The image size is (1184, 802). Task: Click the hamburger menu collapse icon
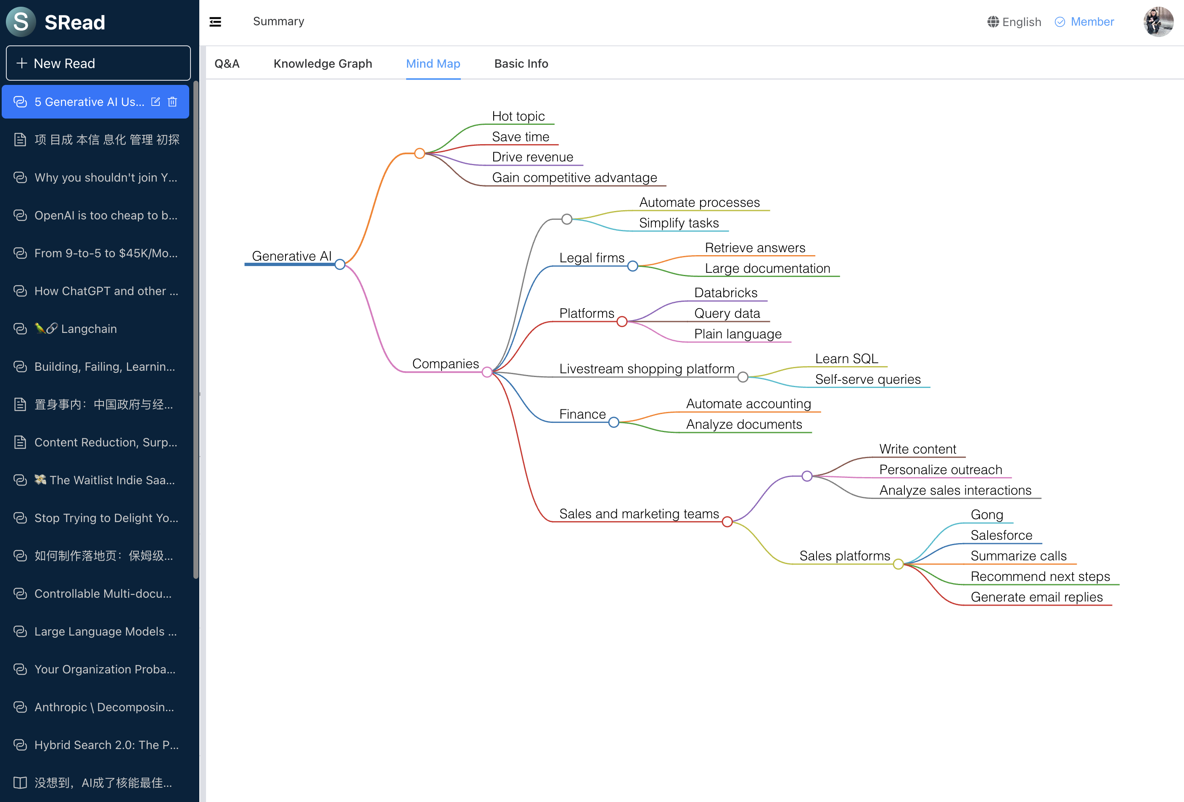pyautogui.click(x=215, y=21)
